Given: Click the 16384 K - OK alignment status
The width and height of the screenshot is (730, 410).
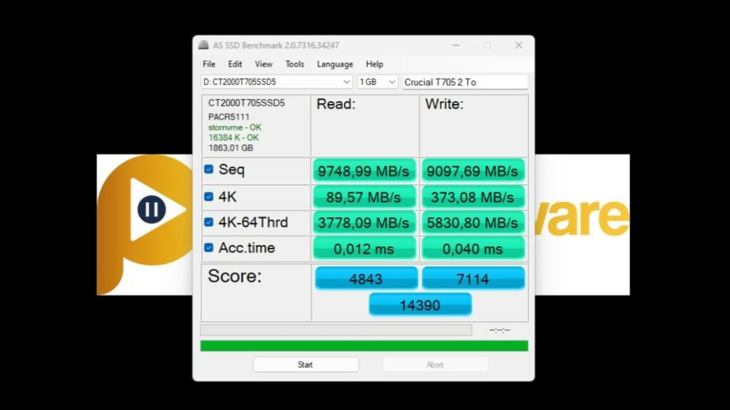Looking at the screenshot, I should point(233,137).
